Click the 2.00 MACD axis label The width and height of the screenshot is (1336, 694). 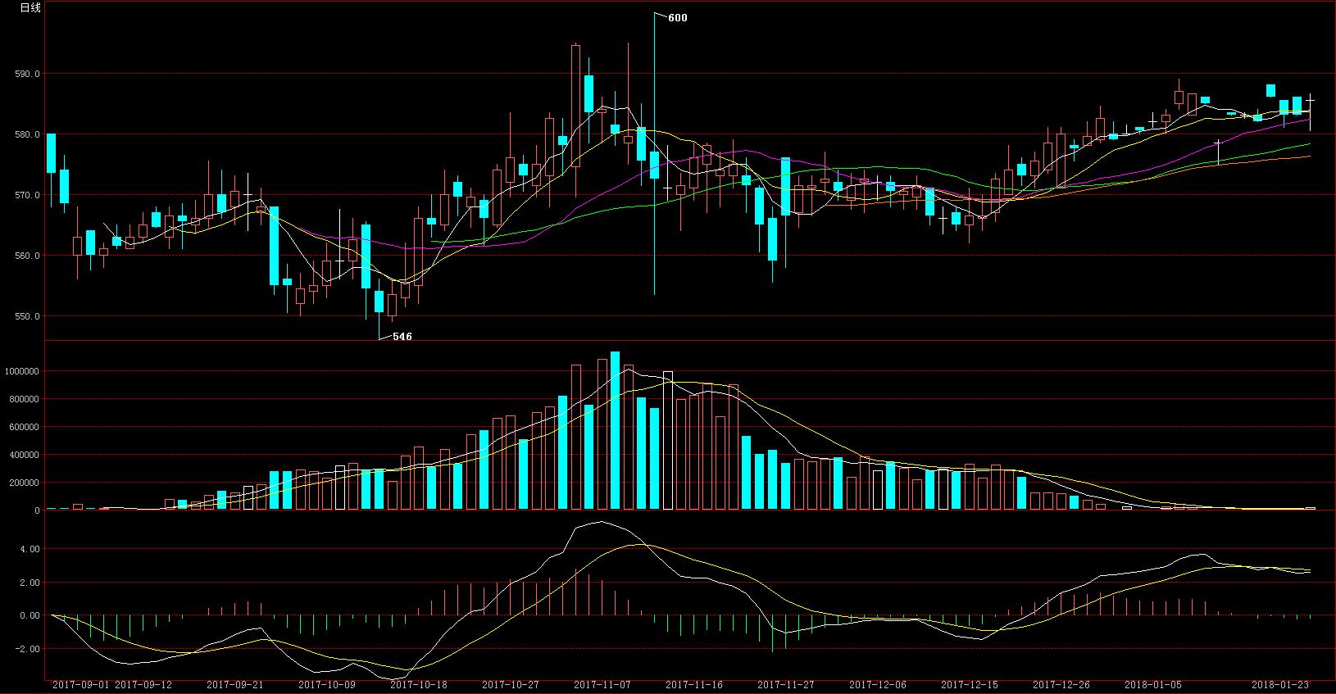tap(30, 583)
